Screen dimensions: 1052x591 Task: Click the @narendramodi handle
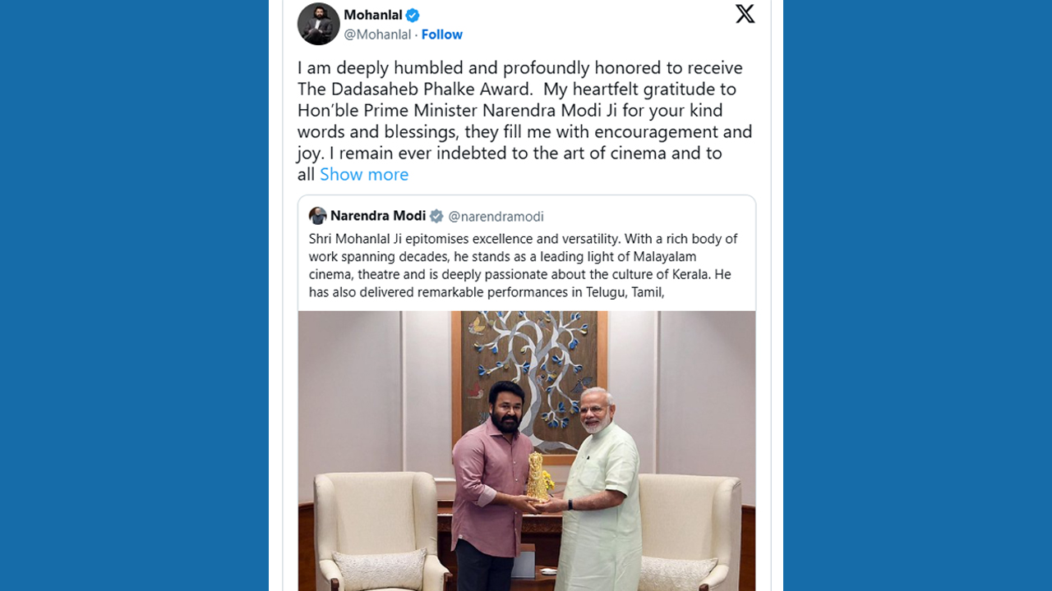pyautogui.click(x=496, y=217)
